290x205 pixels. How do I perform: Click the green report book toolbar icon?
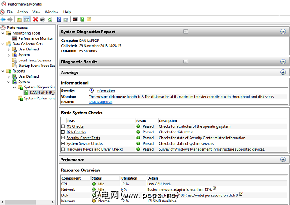click(x=82, y=19)
